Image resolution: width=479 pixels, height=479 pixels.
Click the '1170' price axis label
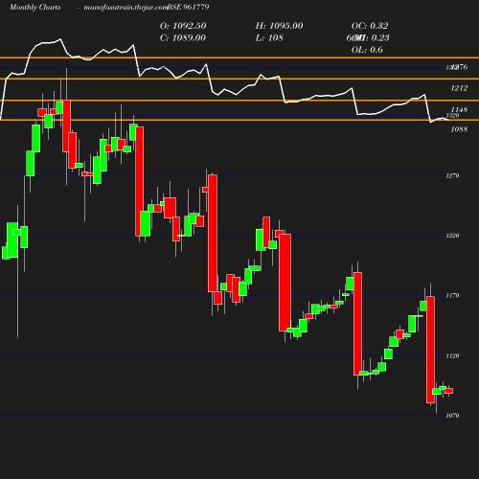coord(452,295)
